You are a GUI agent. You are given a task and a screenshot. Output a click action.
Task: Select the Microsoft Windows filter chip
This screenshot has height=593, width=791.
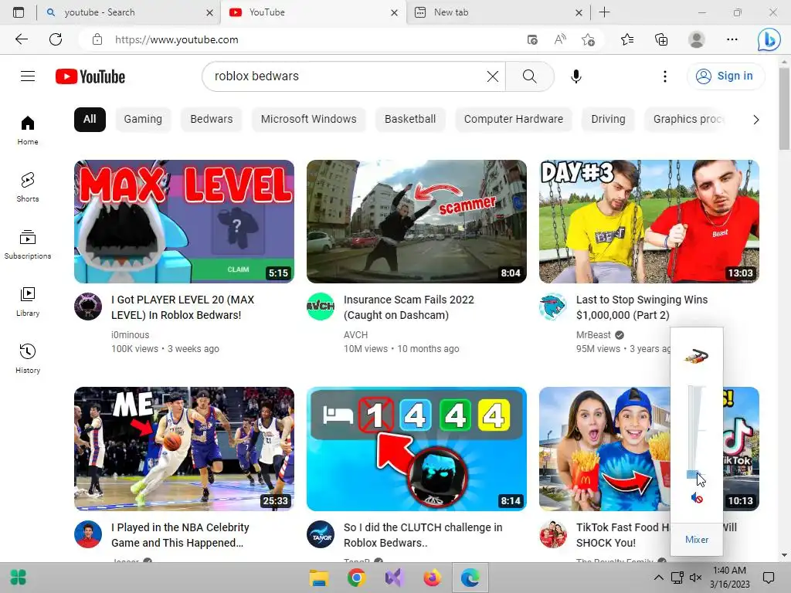point(309,120)
